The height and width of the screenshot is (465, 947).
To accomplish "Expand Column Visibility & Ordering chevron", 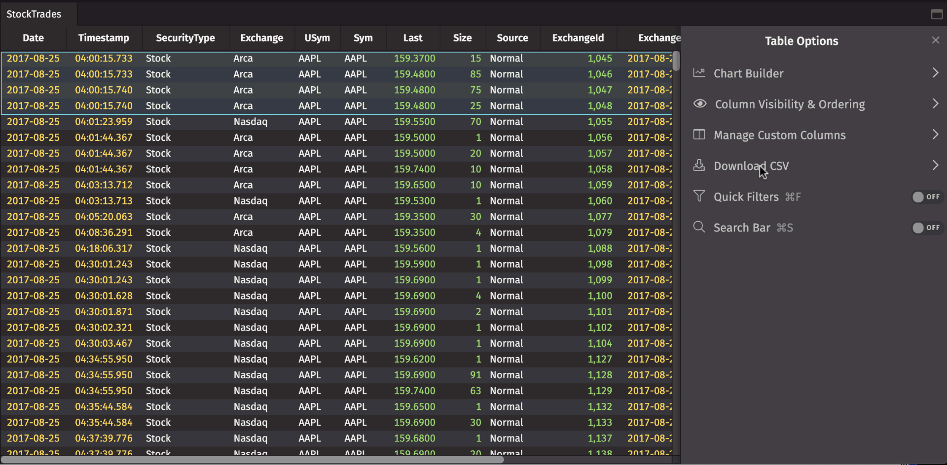I will coord(935,104).
